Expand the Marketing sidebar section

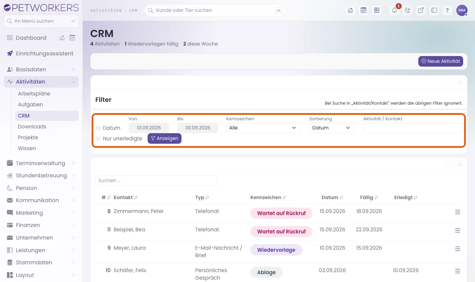[x=41, y=213]
